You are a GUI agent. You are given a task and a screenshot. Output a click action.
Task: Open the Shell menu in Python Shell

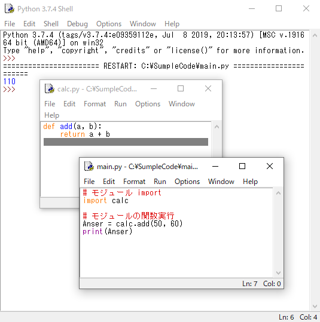tap(51, 24)
